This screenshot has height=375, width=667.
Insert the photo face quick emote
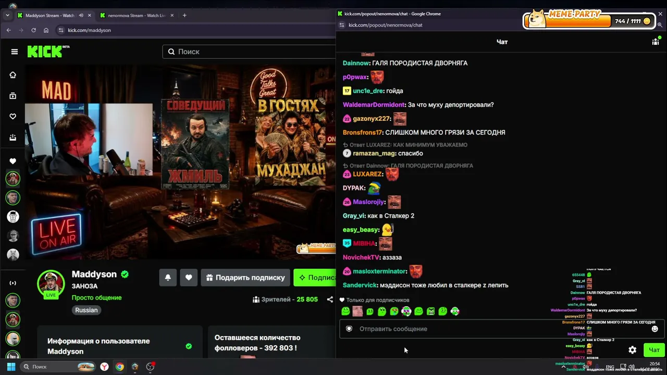point(357,311)
